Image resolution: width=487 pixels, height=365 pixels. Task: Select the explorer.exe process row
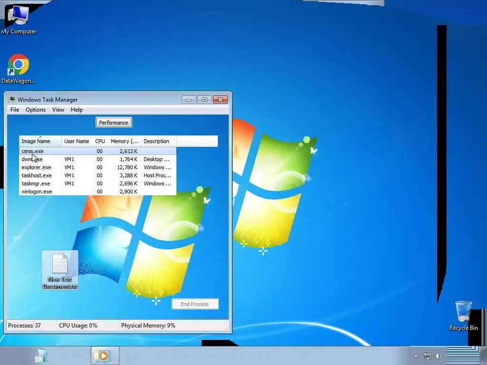pyautogui.click(x=97, y=167)
